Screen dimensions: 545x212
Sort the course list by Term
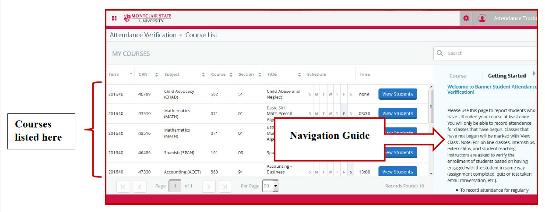[x=131, y=74]
